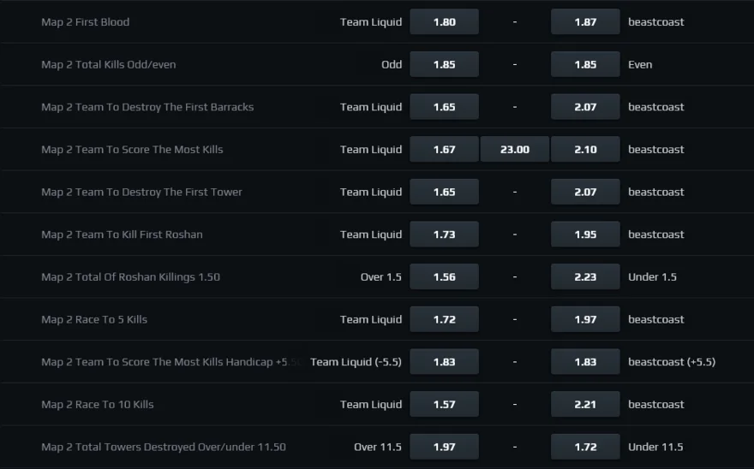The width and height of the screenshot is (754, 469).
Task: Pick Even 1.85 Total Kills odds
Action: (585, 64)
